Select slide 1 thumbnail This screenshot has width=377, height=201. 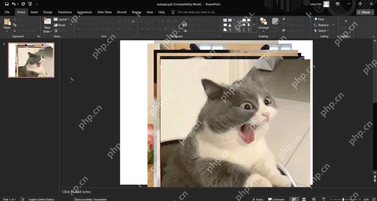point(31,60)
